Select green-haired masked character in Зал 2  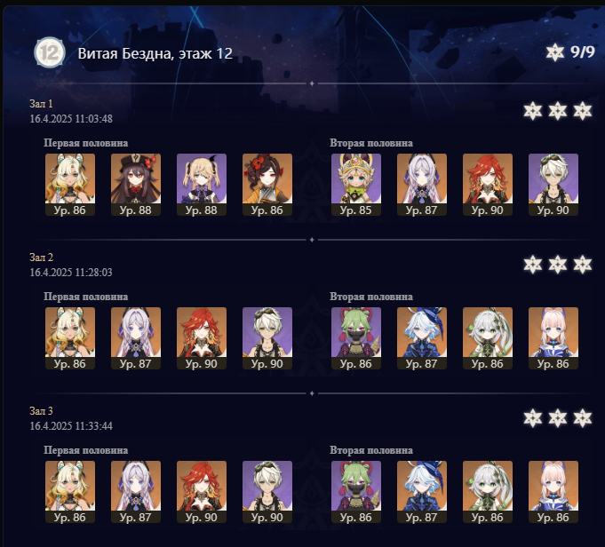355,338
